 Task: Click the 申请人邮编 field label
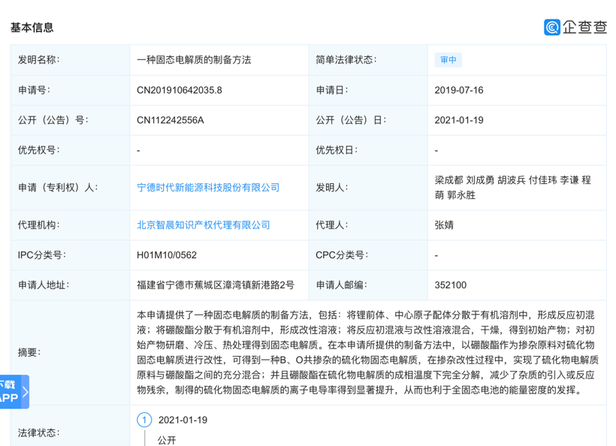coord(341,285)
